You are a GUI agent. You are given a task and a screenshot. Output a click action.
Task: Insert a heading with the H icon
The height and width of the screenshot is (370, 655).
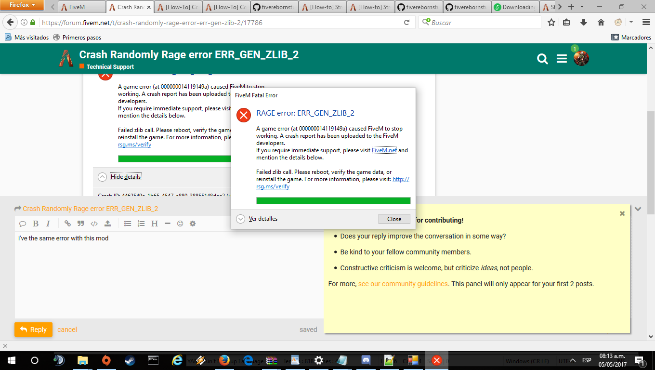[x=155, y=224]
